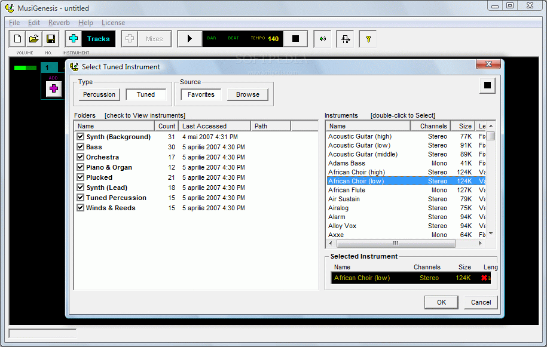Click the New file icon in toolbar
This screenshot has width=547, height=347.
point(17,39)
